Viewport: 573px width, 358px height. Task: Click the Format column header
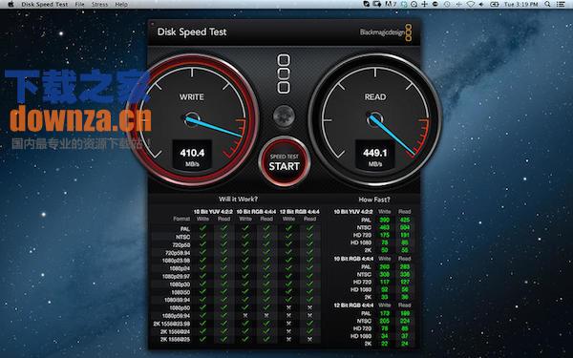tap(181, 219)
